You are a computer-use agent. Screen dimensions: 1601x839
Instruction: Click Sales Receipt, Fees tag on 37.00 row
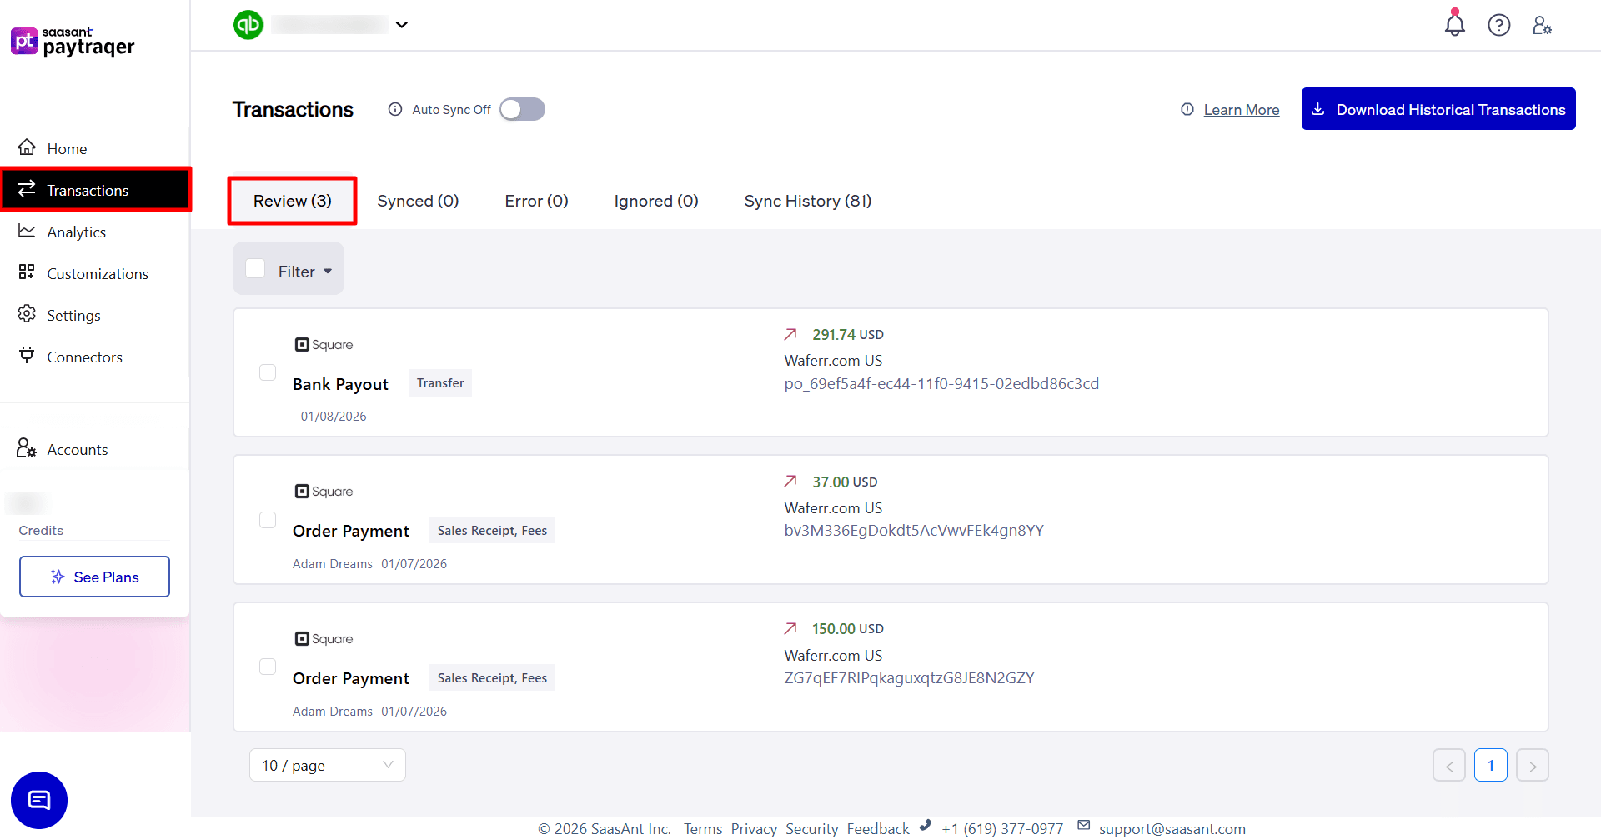492,531
